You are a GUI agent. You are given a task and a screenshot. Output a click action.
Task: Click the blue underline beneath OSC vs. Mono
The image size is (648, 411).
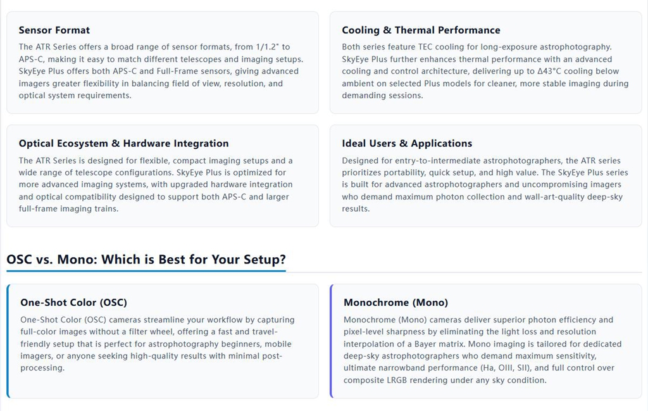pos(146,271)
